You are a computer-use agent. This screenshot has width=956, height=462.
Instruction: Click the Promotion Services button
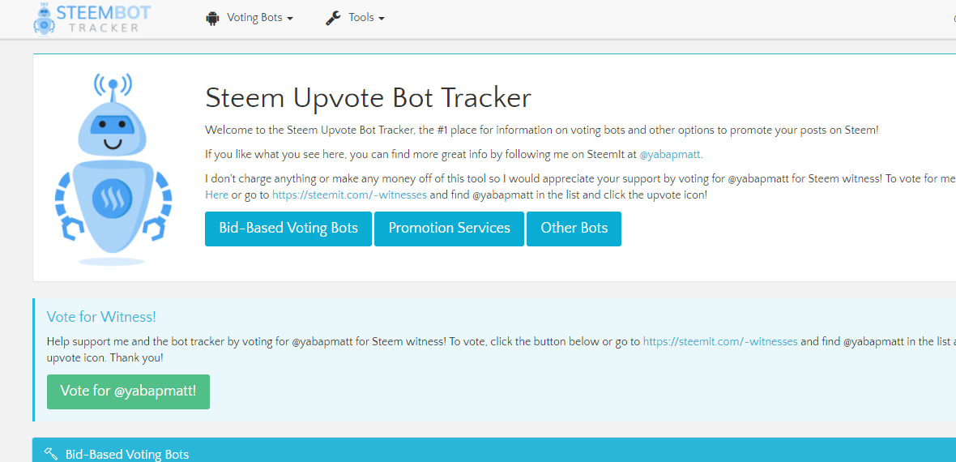pos(450,229)
